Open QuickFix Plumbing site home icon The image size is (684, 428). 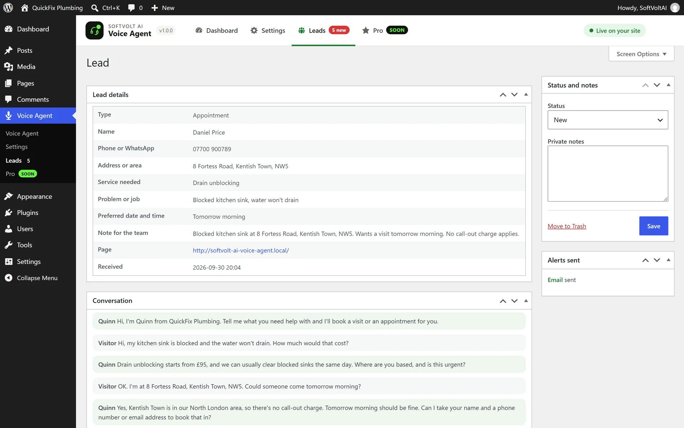pos(25,7)
